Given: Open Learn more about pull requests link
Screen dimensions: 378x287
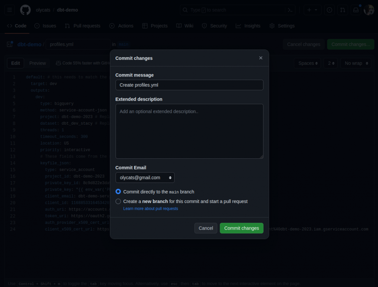Looking at the screenshot, I should pos(151,209).
